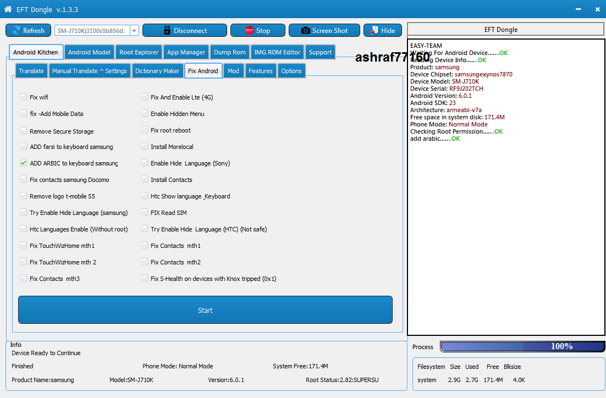
Task: Click the home icon in the title bar
Action: point(8,9)
